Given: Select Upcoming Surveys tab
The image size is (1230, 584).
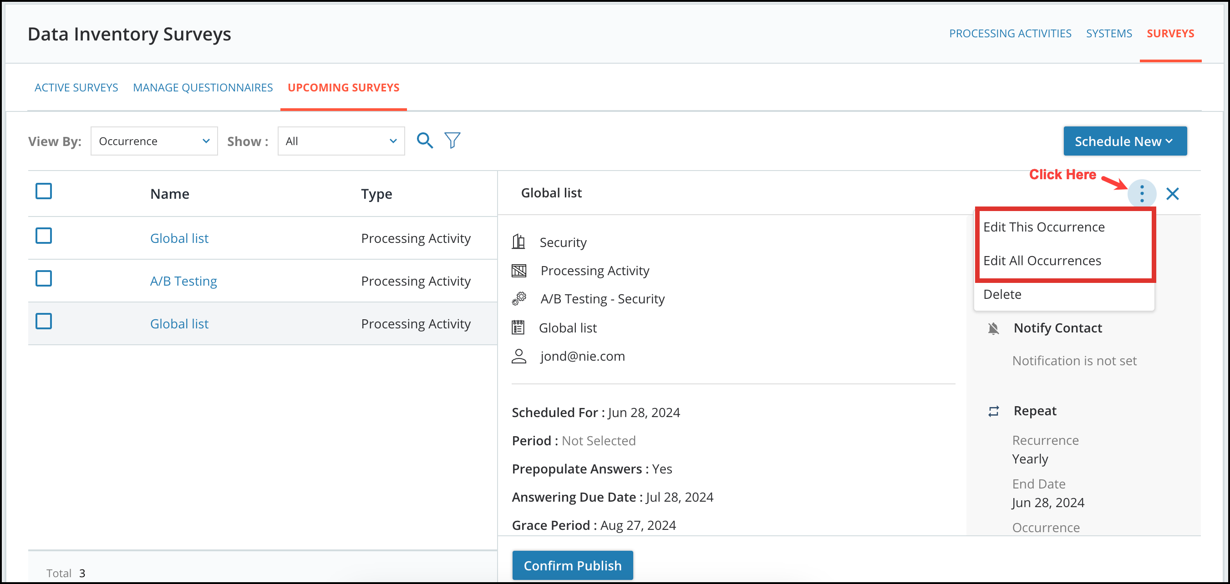Looking at the screenshot, I should [x=343, y=88].
